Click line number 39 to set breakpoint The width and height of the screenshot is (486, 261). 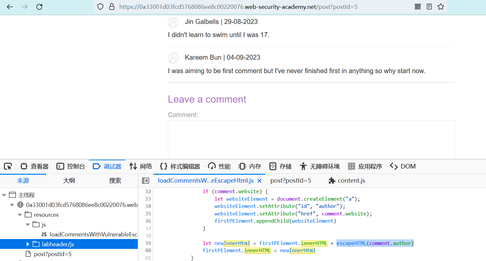(148, 243)
